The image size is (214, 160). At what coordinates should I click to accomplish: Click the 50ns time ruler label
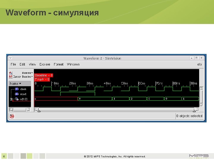pyautogui.click(x=125, y=83)
